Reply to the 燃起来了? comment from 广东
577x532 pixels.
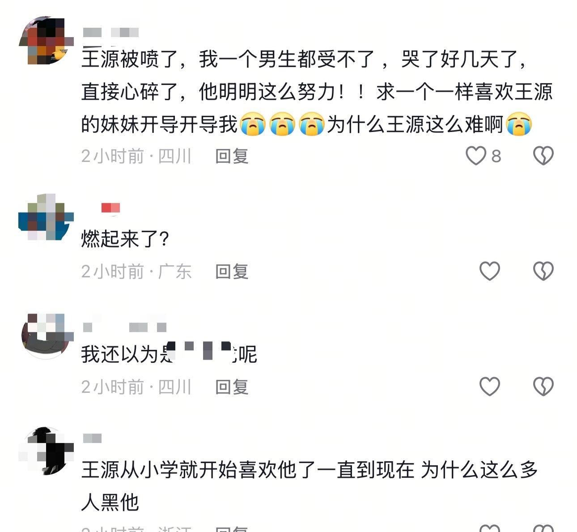point(232,272)
